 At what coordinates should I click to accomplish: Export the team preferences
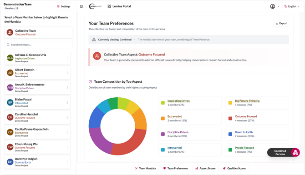tap(281, 23)
